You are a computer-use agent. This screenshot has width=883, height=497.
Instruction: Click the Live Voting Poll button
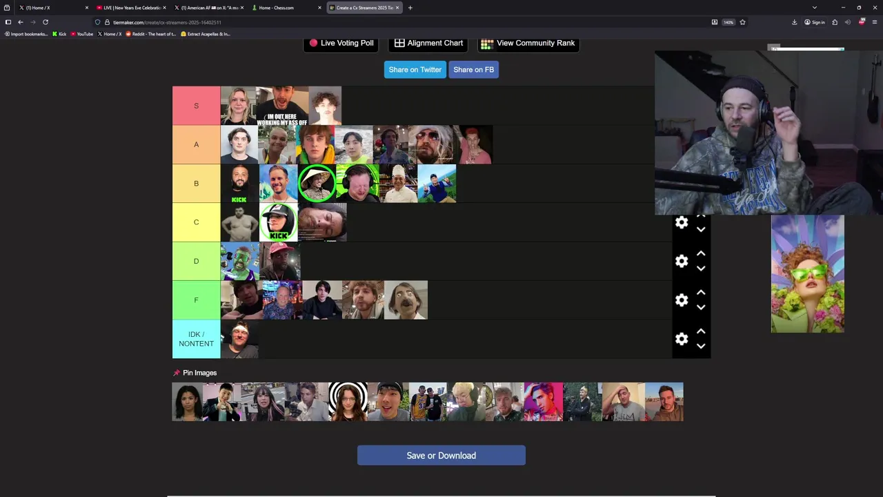pos(341,43)
